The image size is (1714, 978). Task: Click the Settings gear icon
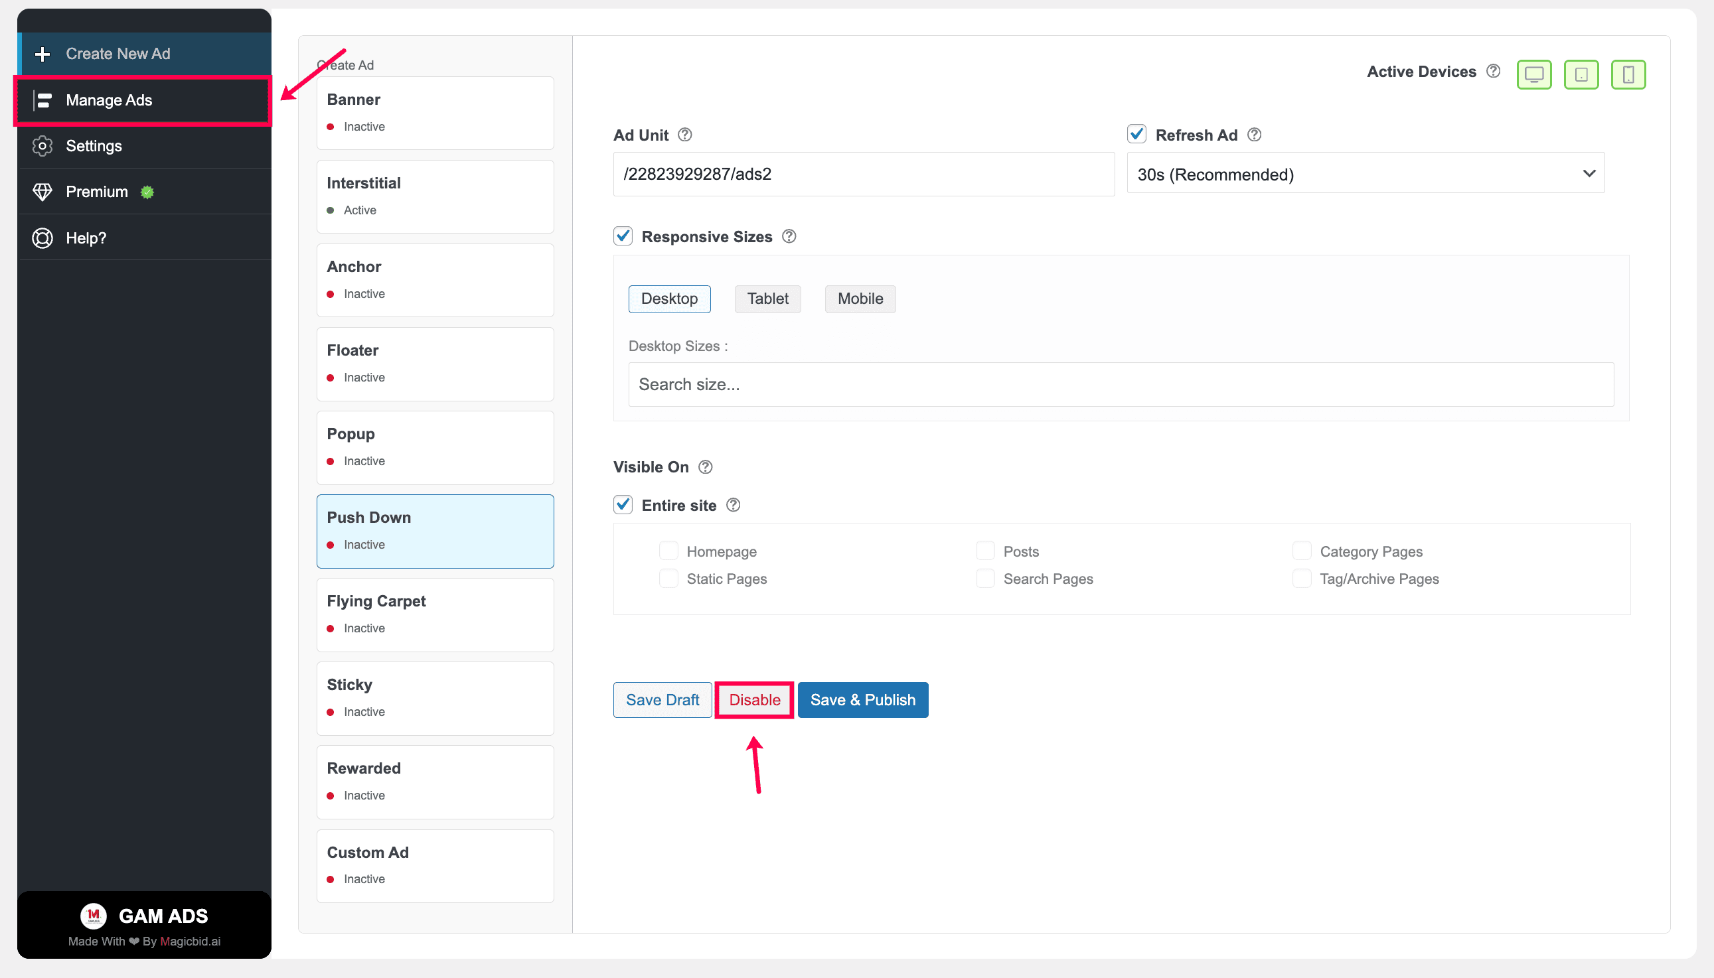pyautogui.click(x=42, y=146)
